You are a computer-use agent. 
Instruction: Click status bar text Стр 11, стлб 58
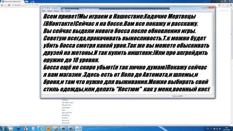point(177,96)
